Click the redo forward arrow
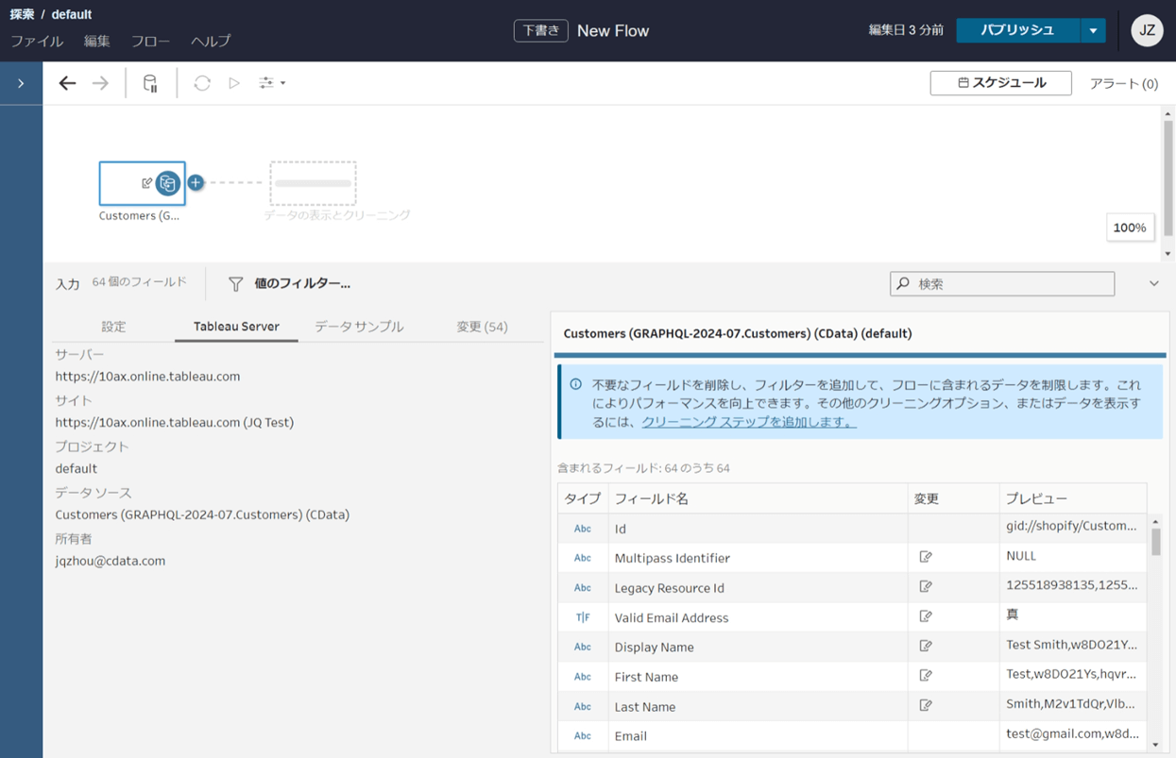Screen dimensions: 1176x758 100,83
